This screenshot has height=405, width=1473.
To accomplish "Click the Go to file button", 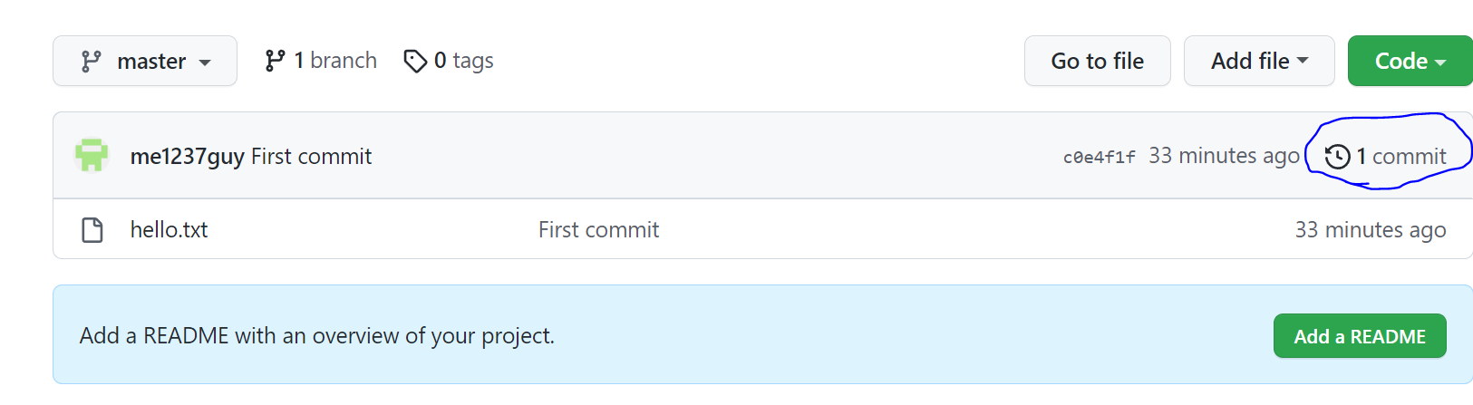I will [x=1098, y=61].
